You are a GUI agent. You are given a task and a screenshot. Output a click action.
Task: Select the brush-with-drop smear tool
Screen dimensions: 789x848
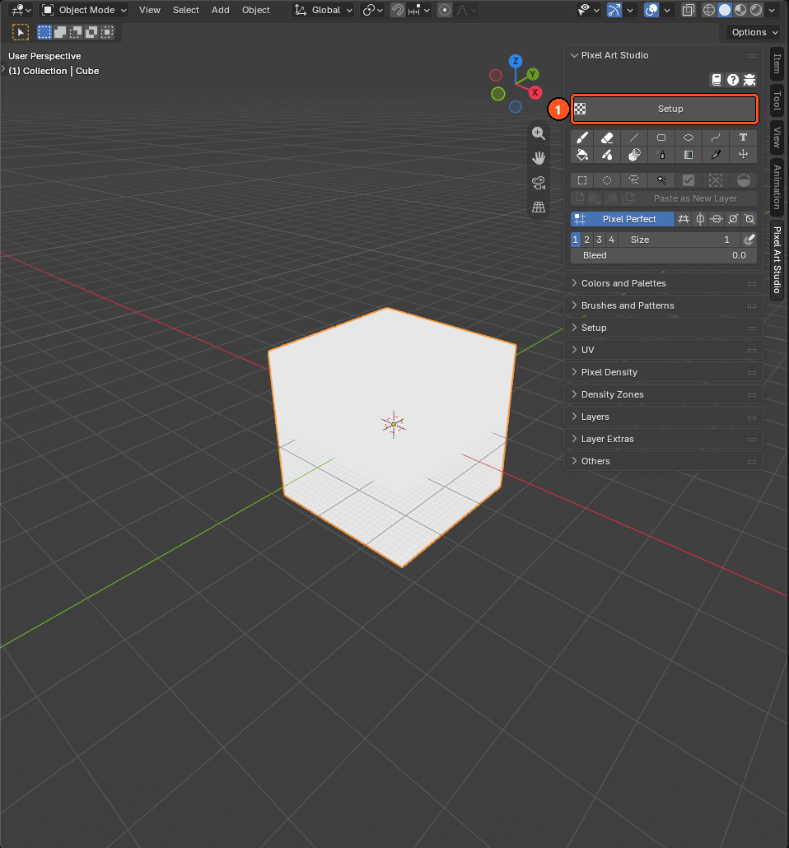[x=607, y=155]
